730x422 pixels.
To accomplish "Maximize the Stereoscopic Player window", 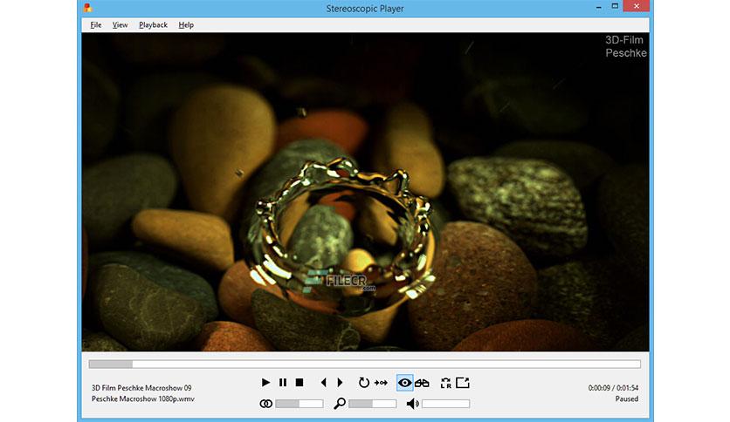I will pos(615,6).
